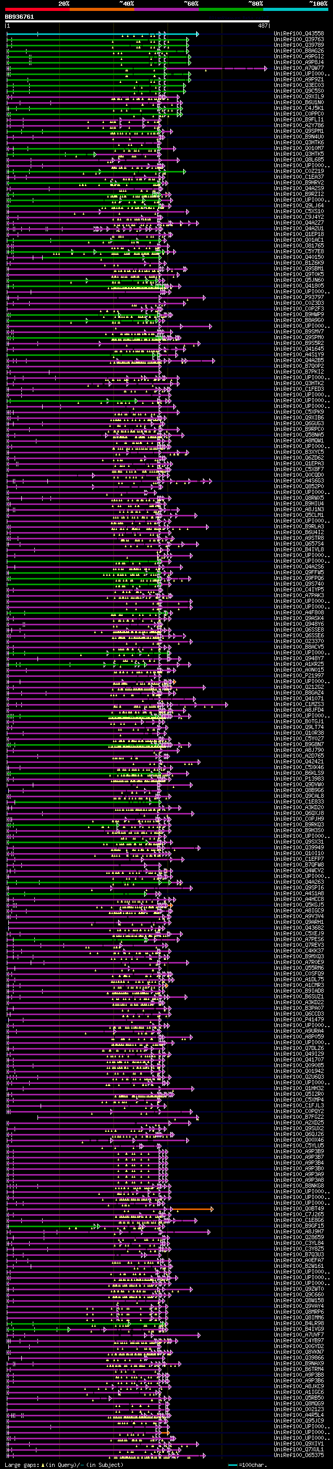Click hit label UniRef100_Q39763
The height and width of the screenshot is (1469, 333).
pyautogui.click(x=299, y=40)
